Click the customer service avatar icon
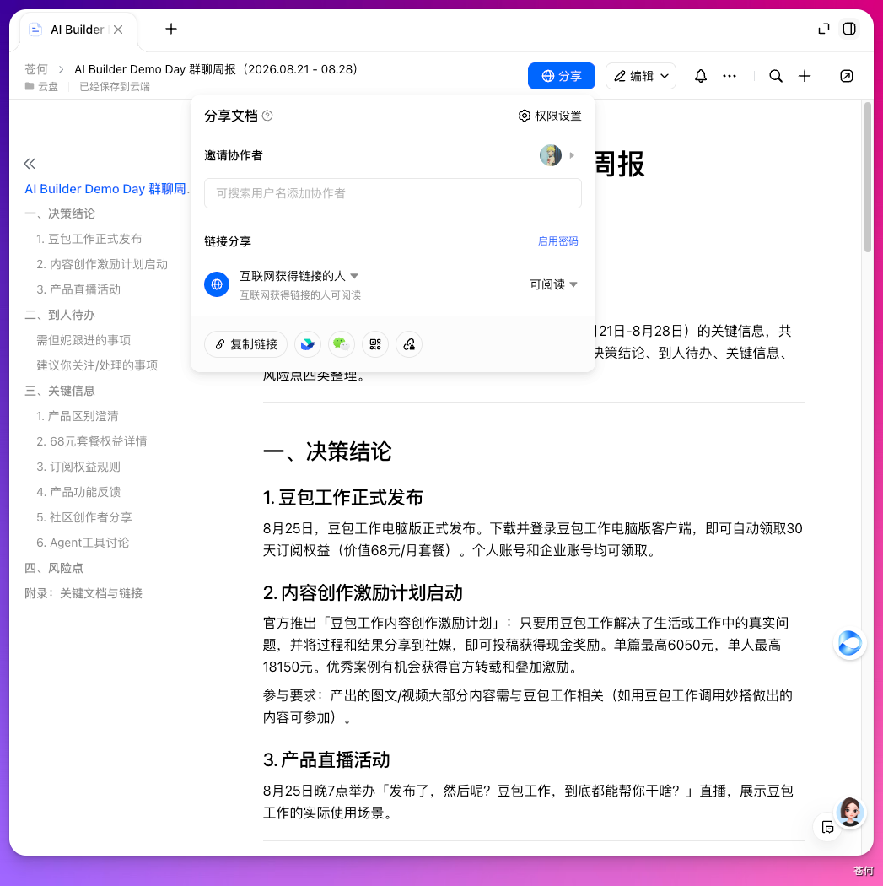This screenshot has height=886, width=883. (850, 812)
